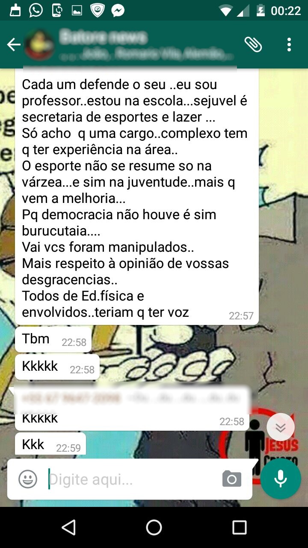Tap the "Kkkkk" bubble under "Tbm"
This screenshot has height=548, width=308.
pyautogui.click(x=57, y=367)
